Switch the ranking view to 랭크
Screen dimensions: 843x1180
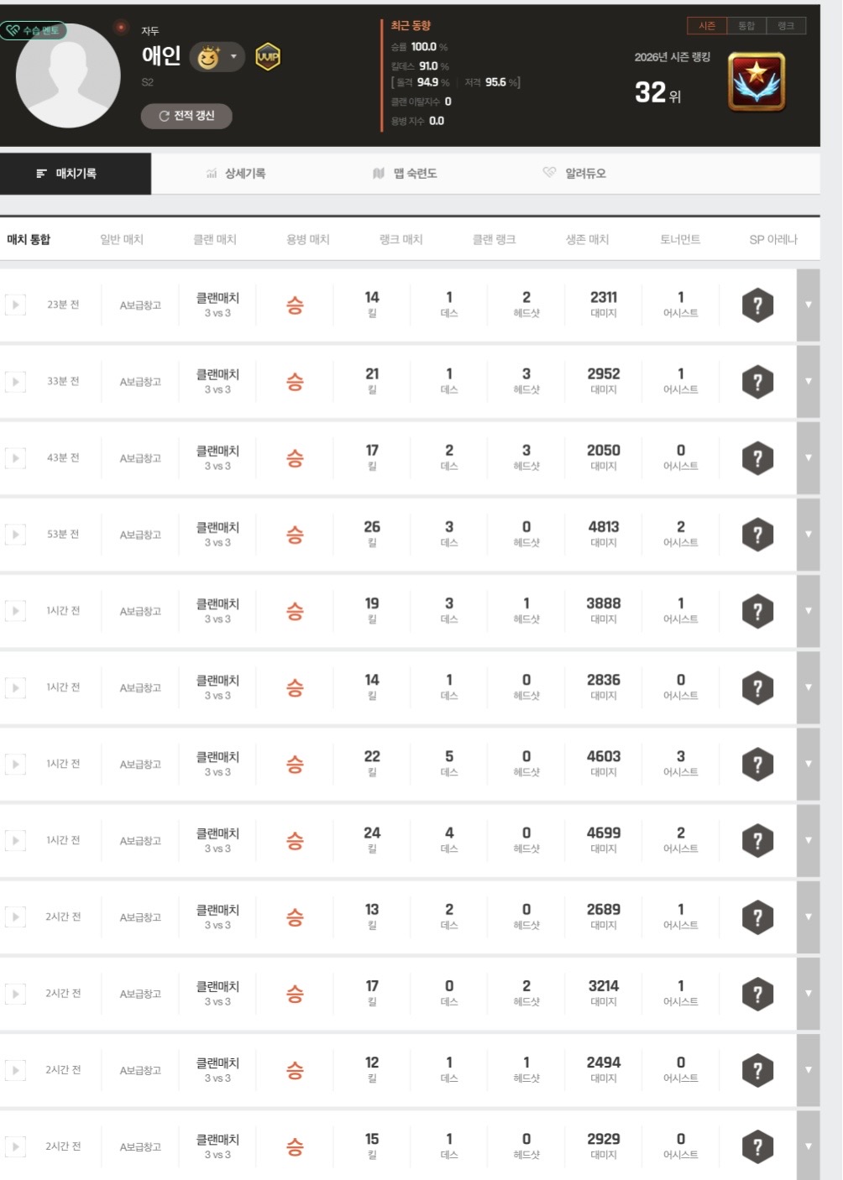(786, 26)
